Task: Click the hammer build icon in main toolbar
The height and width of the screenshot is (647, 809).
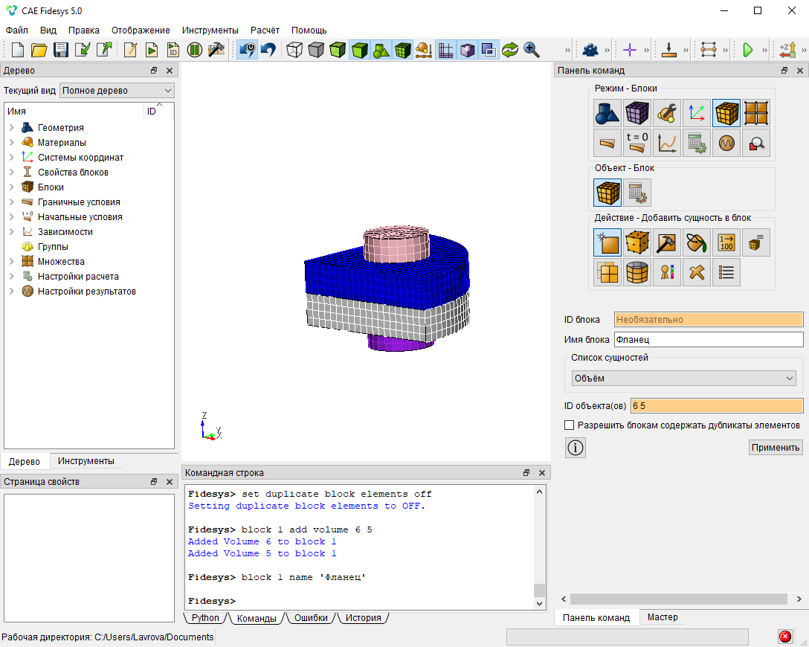Action: [216, 50]
